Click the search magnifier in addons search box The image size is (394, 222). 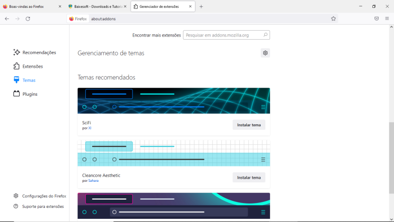265,35
